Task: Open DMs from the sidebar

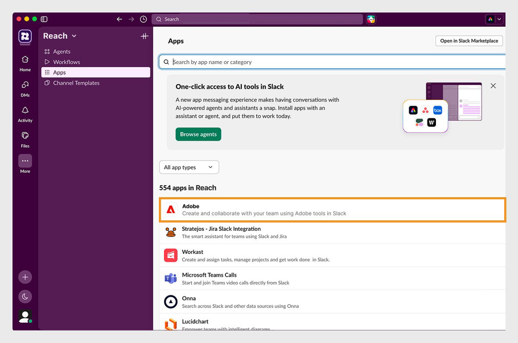Action: pyautogui.click(x=25, y=88)
